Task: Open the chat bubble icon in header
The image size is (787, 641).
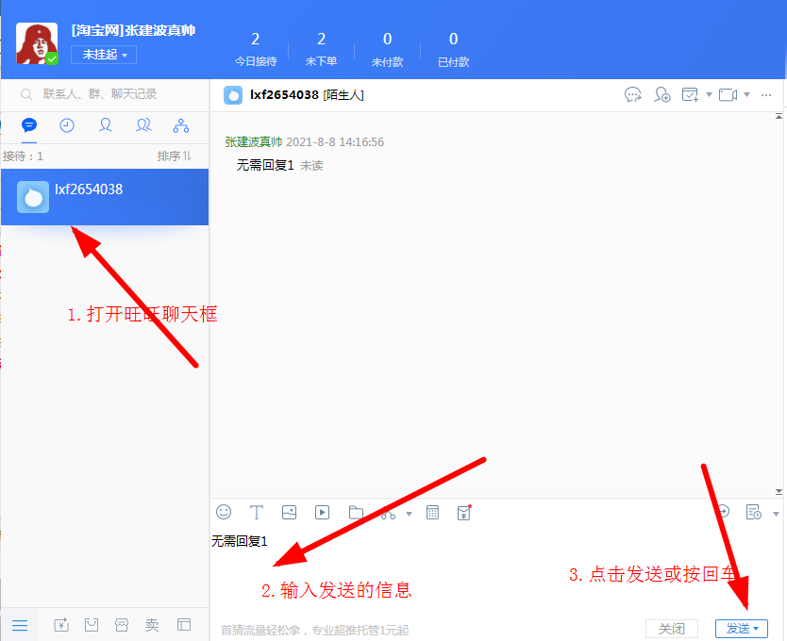Action: 633,94
